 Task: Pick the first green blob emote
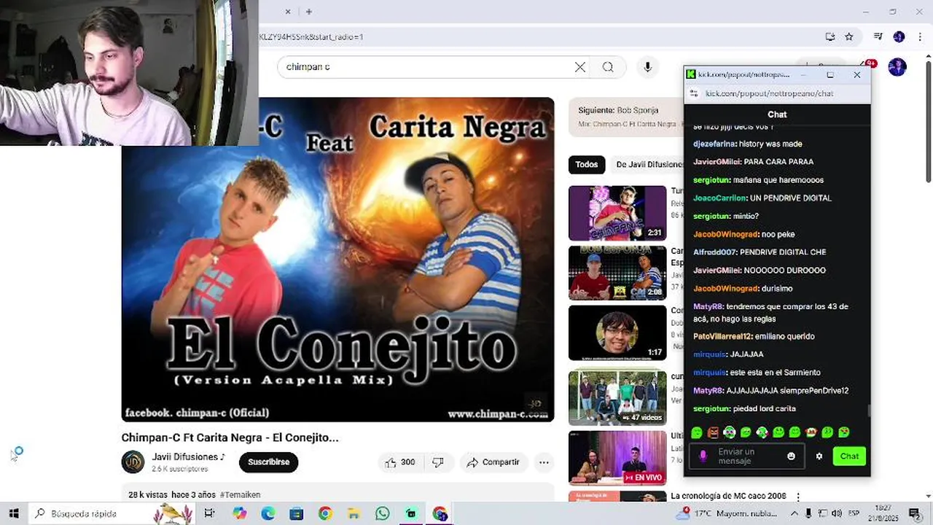coord(697,433)
